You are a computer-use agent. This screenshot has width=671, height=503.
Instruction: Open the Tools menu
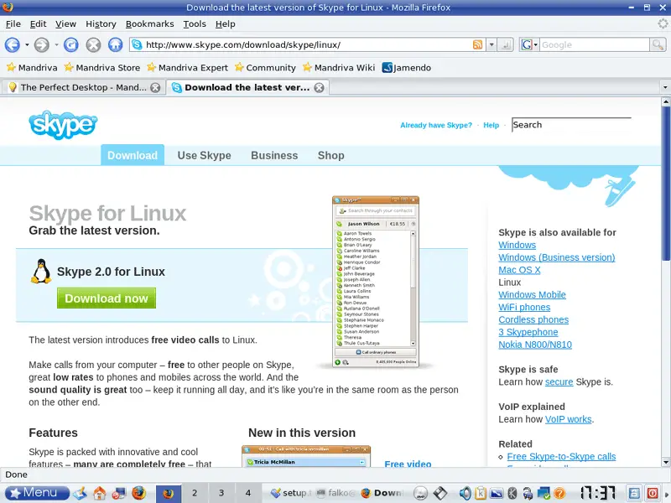[195, 24]
